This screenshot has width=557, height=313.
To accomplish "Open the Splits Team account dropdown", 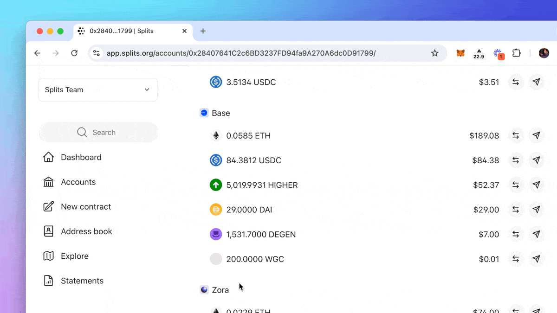I will [x=98, y=89].
